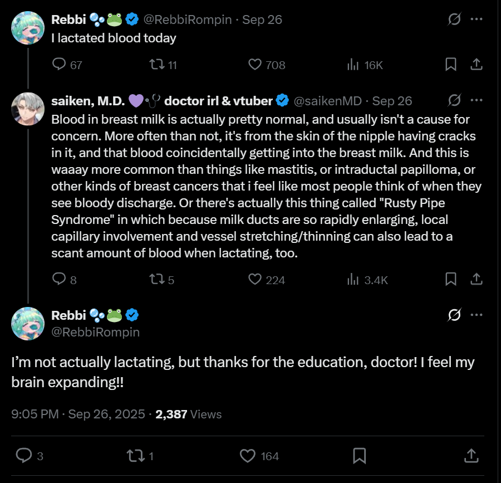
Task: Reply to Rebbi's first tweet
Action: click(60, 65)
